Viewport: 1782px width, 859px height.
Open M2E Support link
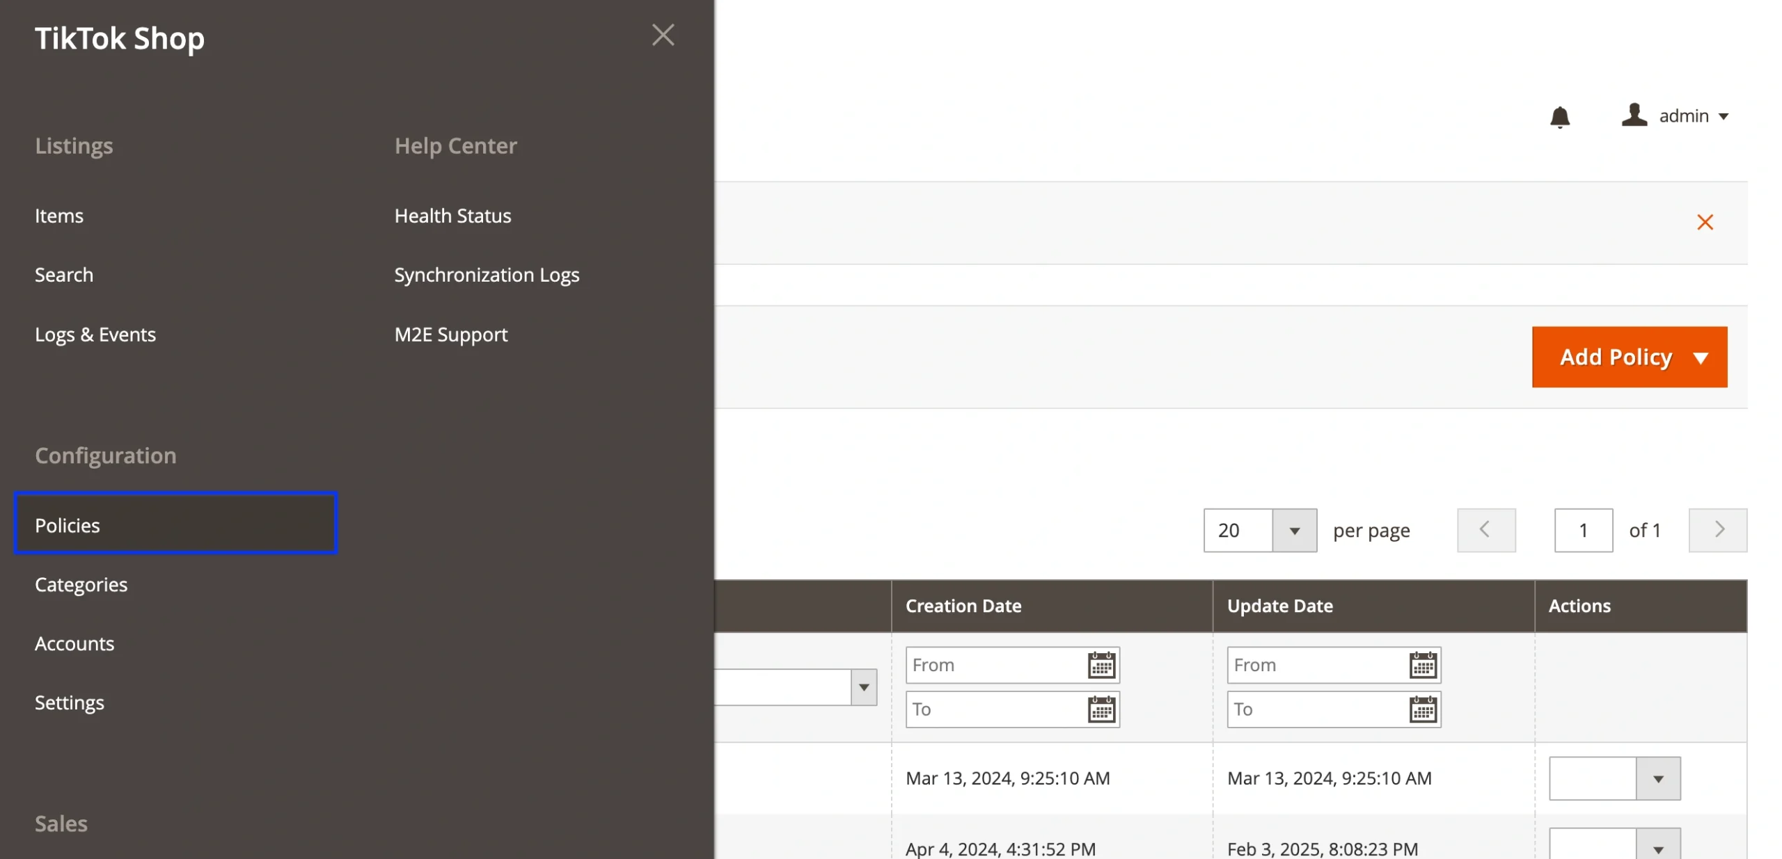[450, 335]
